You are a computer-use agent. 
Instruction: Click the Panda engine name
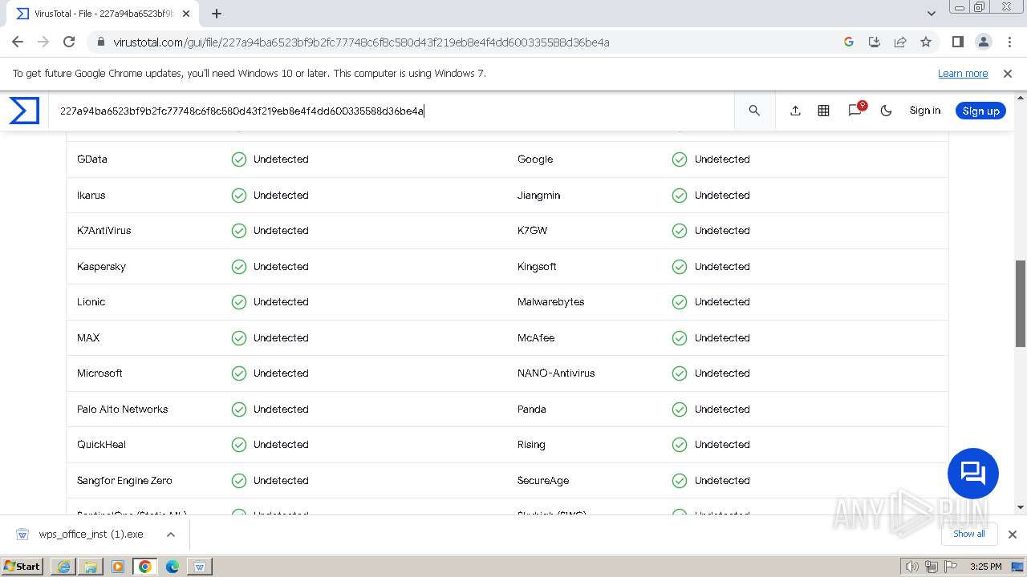coord(531,410)
